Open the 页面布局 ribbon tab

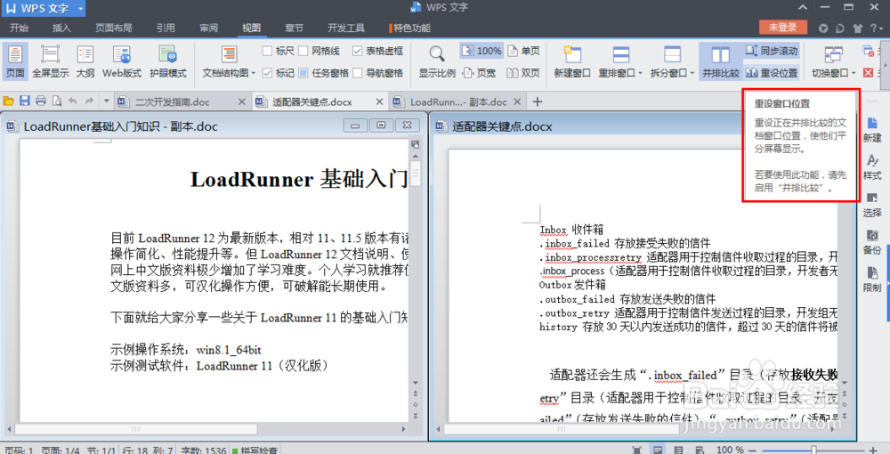[x=114, y=28]
